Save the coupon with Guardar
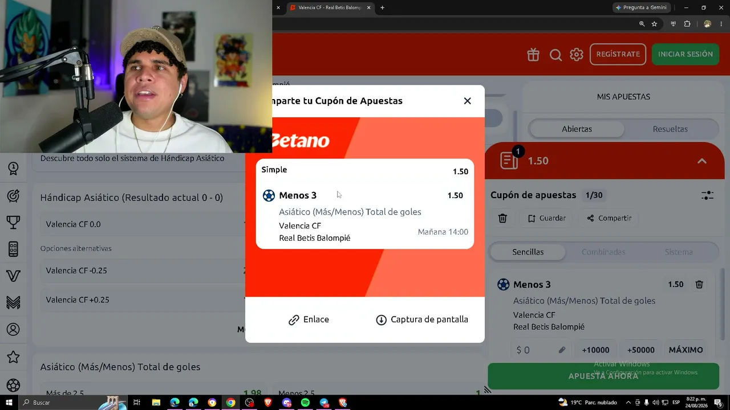The width and height of the screenshot is (730, 410). (x=546, y=218)
